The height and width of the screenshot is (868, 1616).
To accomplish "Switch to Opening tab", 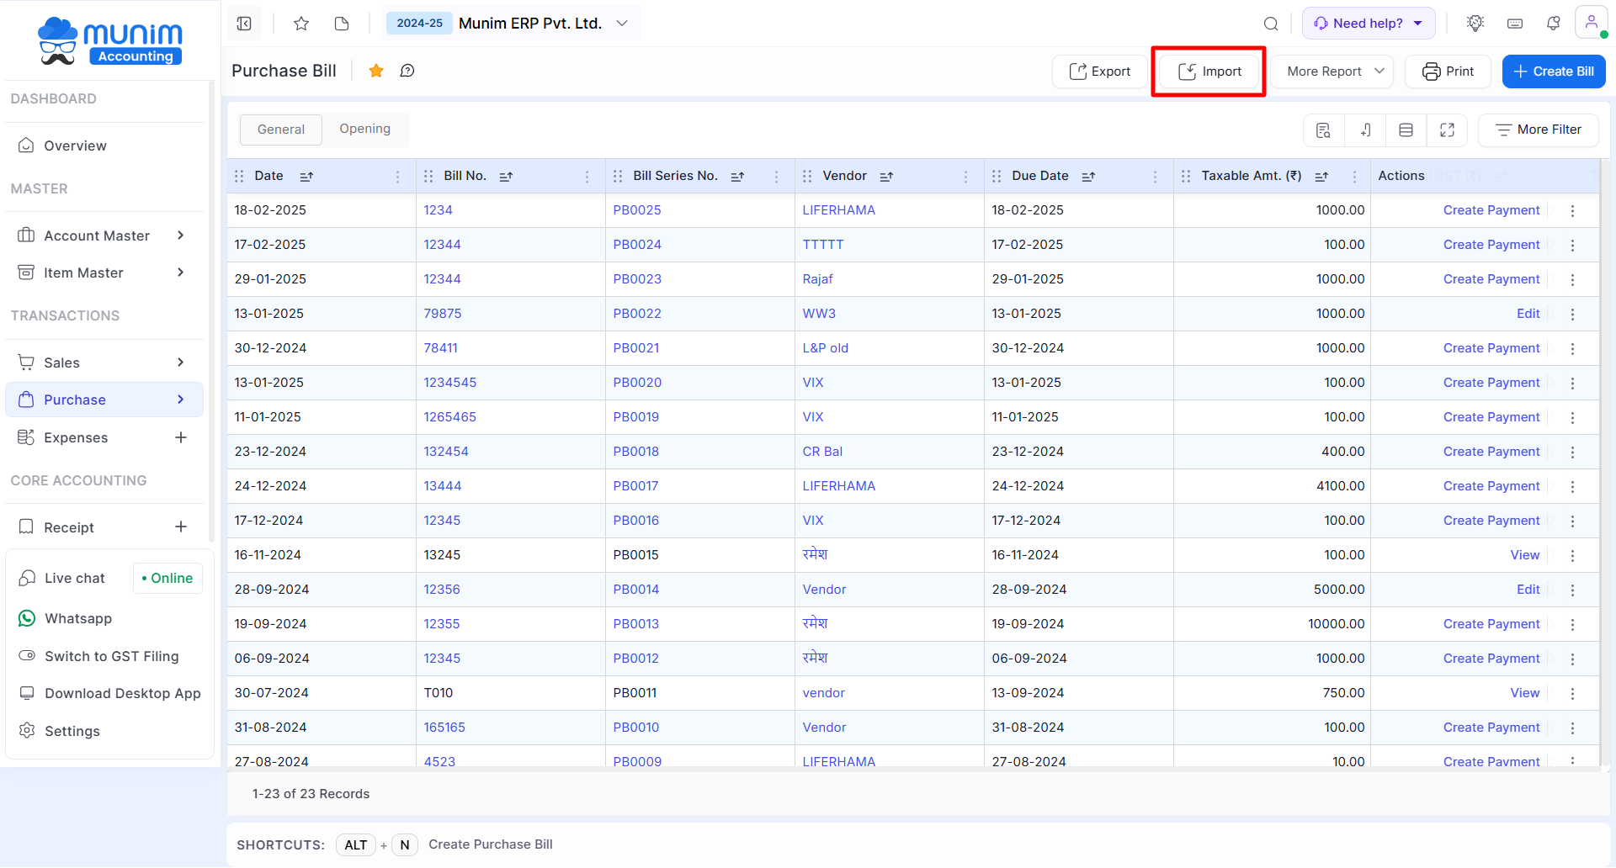I will (x=365, y=129).
